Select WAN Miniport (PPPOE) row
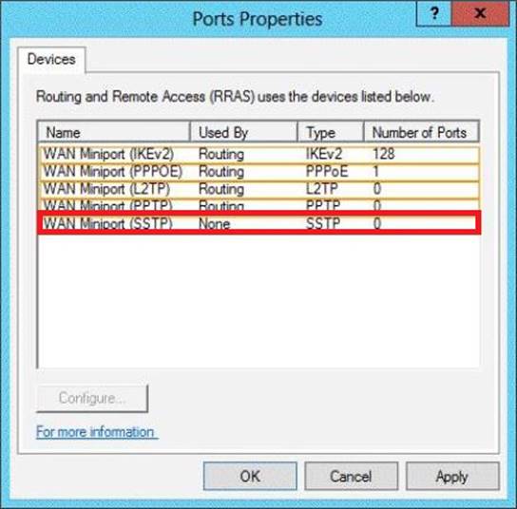Image resolution: width=517 pixels, height=509 pixels. [x=258, y=171]
